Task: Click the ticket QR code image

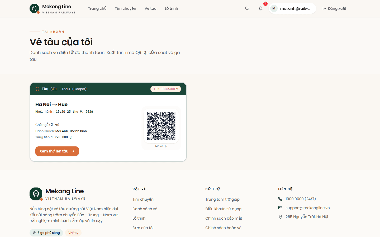Action: [x=161, y=126]
